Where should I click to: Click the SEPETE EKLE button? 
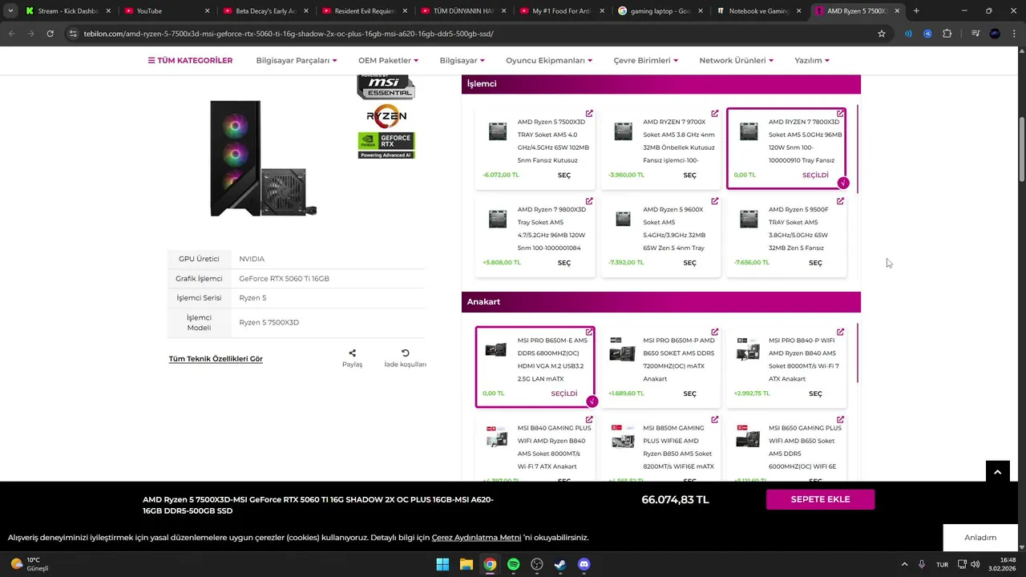pos(820,499)
